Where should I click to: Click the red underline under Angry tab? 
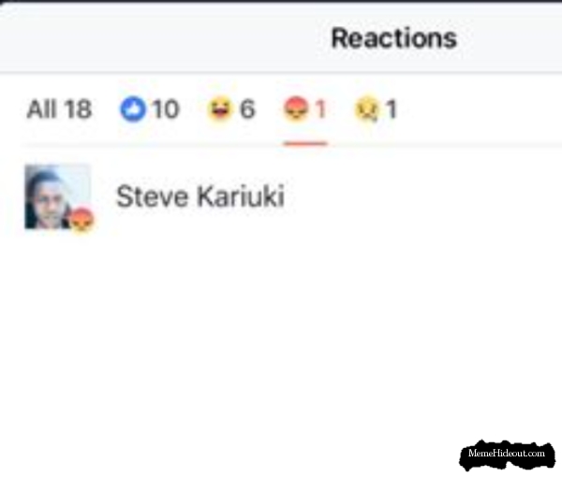tap(305, 143)
